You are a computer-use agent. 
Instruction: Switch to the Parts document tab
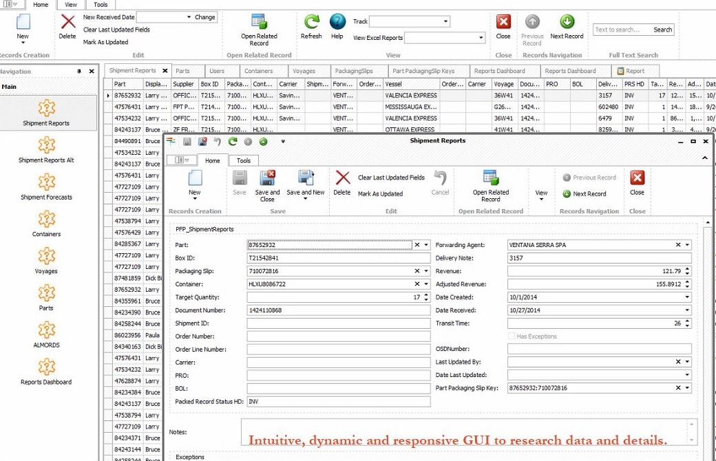click(182, 71)
